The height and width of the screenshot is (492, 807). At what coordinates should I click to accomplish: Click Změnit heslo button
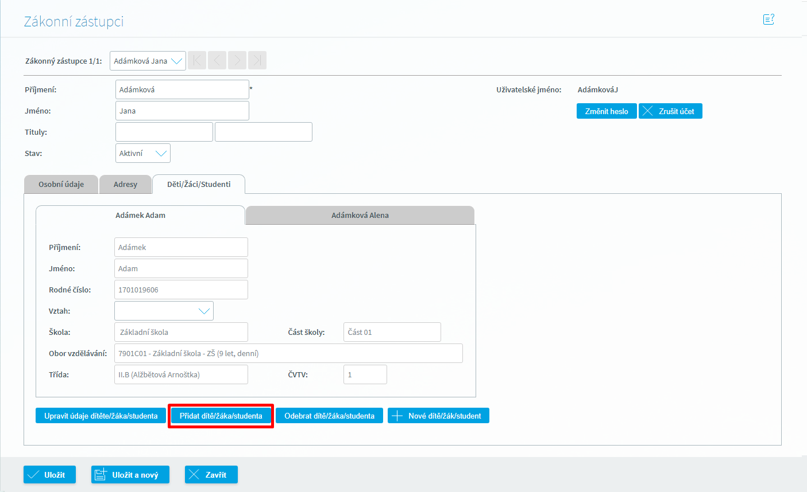pos(607,111)
